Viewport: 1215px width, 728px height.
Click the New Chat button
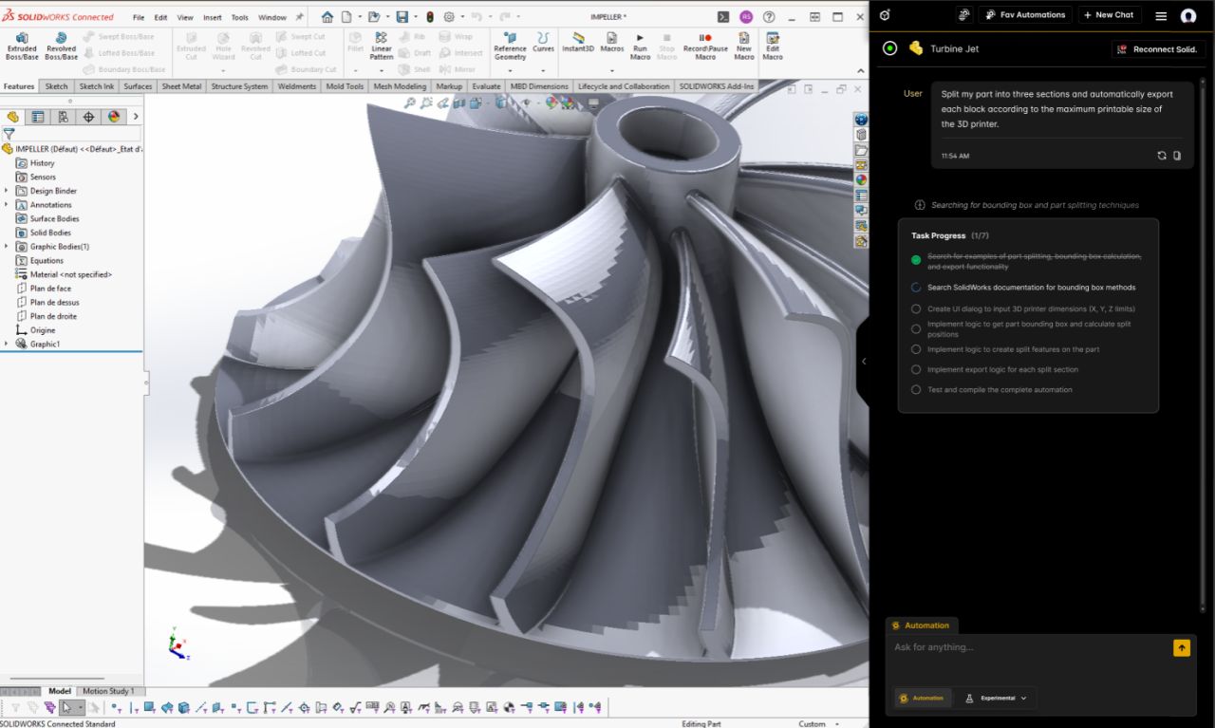[1109, 15]
